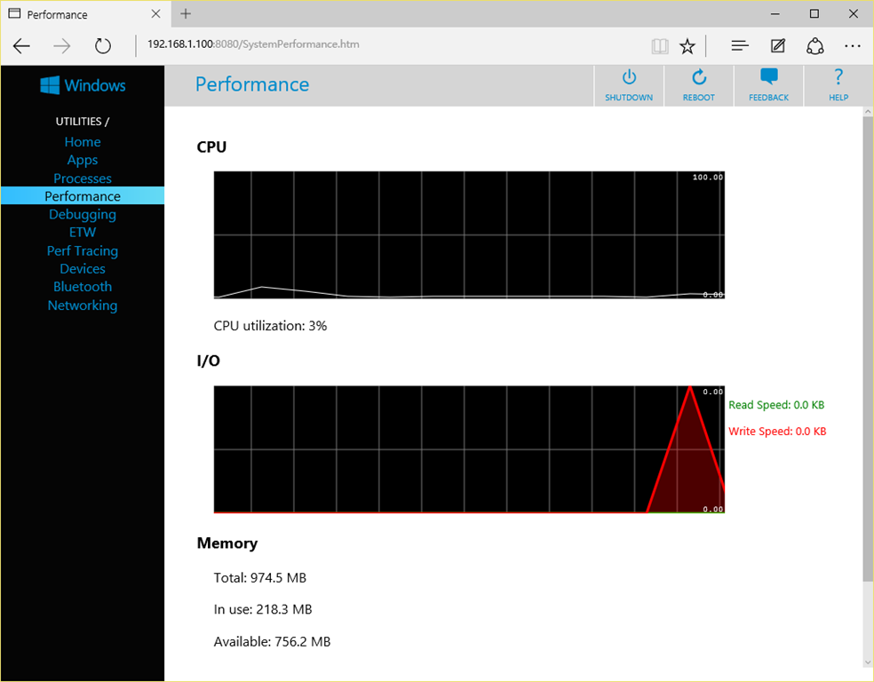The height and width of the screenshot is (682, 874).
Task: Open the ETW page
Action: (x=83, y=233)
